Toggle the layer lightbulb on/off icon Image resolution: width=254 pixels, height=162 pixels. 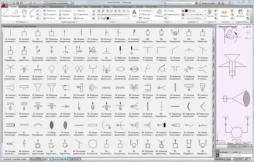[x=99, y=18]
